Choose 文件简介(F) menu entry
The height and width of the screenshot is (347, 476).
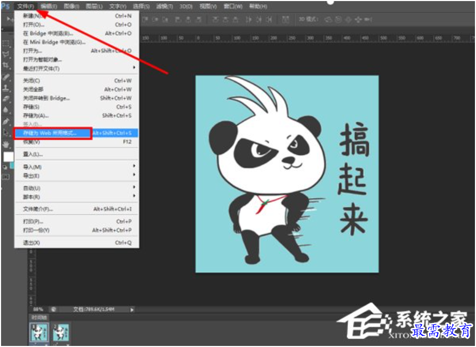pos(76,209)
